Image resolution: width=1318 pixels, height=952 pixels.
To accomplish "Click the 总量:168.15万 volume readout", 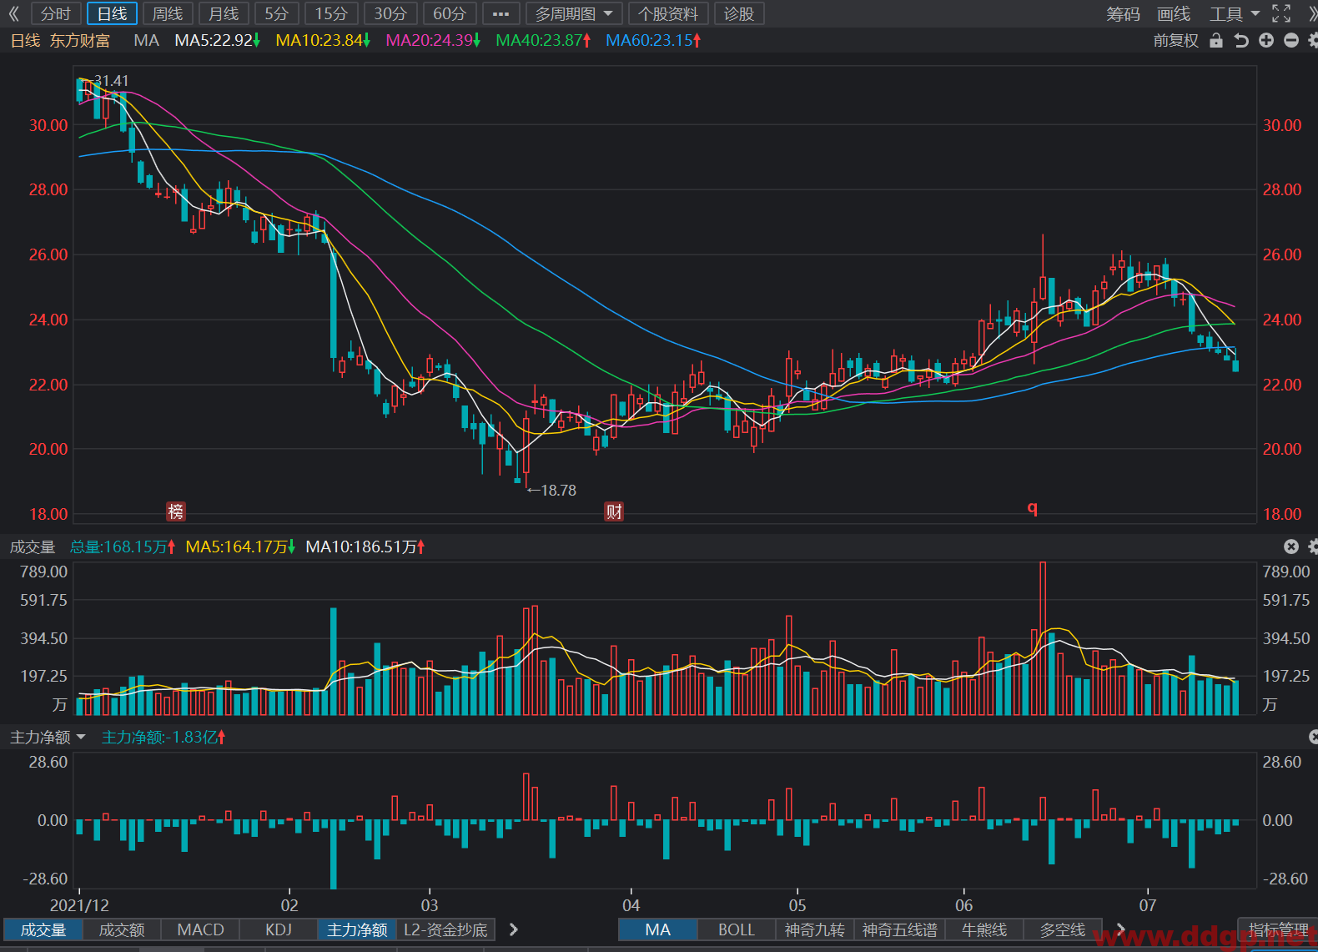I will click(x=123, y=547).
